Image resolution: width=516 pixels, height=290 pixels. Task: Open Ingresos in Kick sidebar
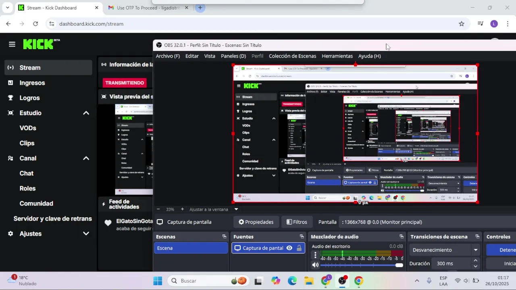pos(32,83)
